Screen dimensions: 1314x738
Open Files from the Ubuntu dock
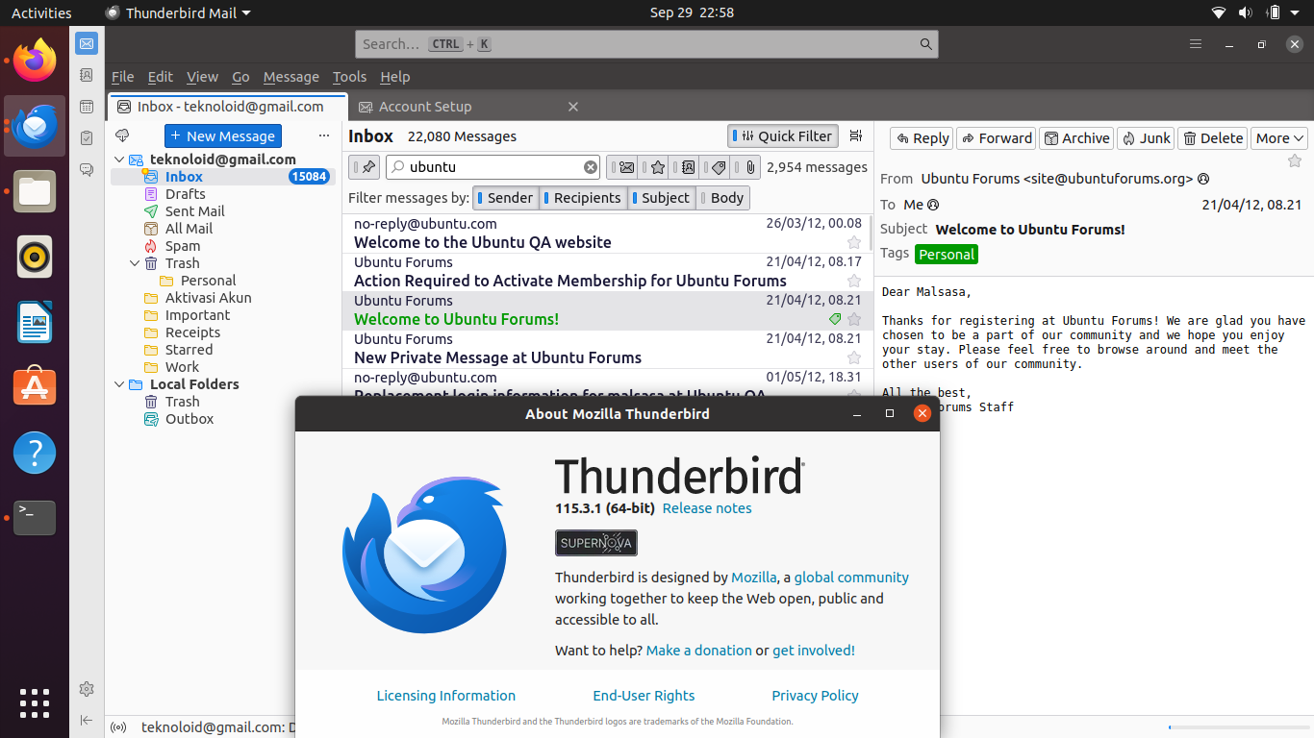(35, 191)
